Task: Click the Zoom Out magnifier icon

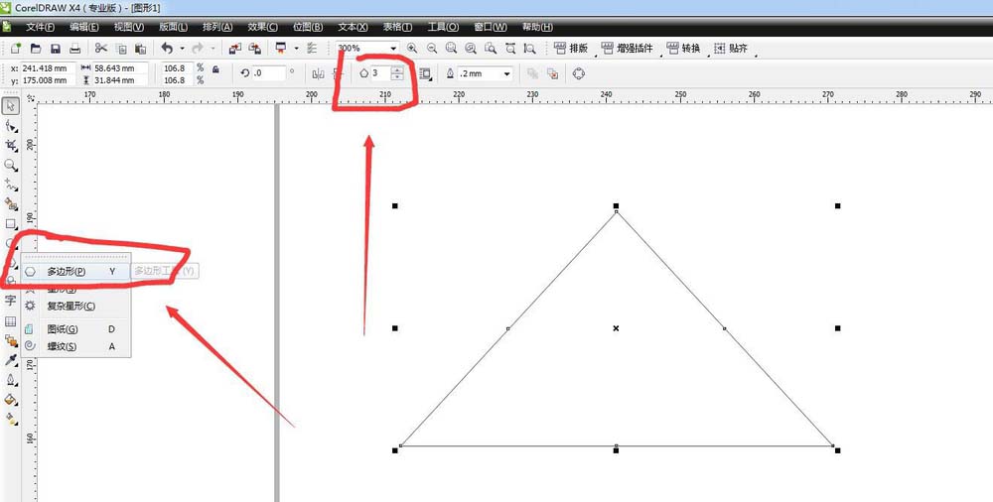Action: point(432,48)
